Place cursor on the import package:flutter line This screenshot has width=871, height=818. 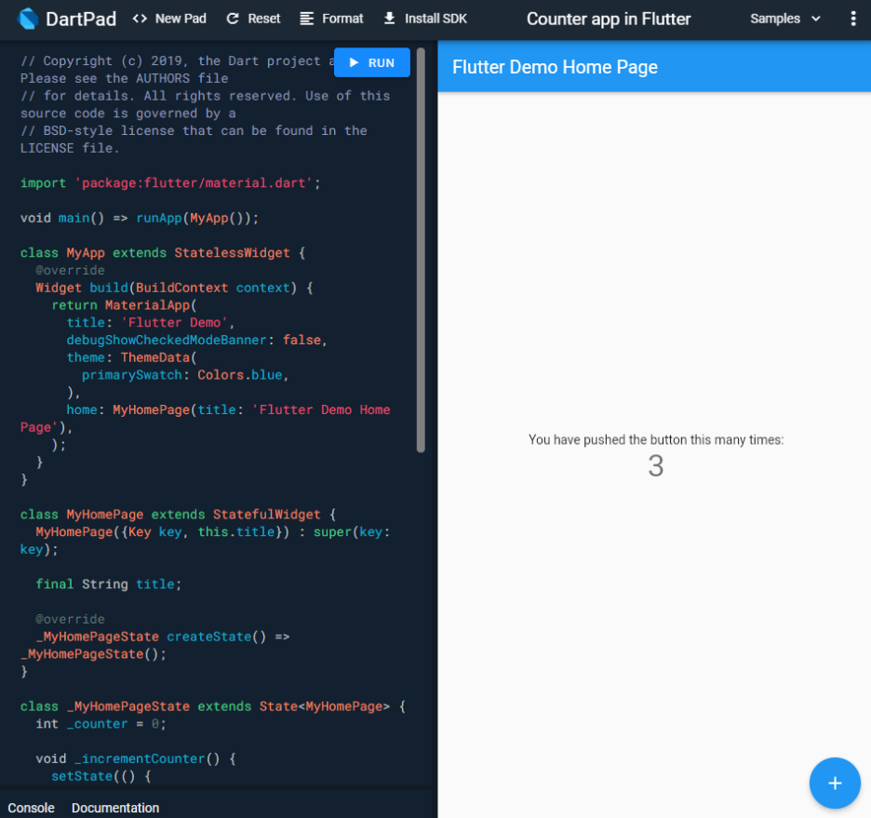click(167, 182)
